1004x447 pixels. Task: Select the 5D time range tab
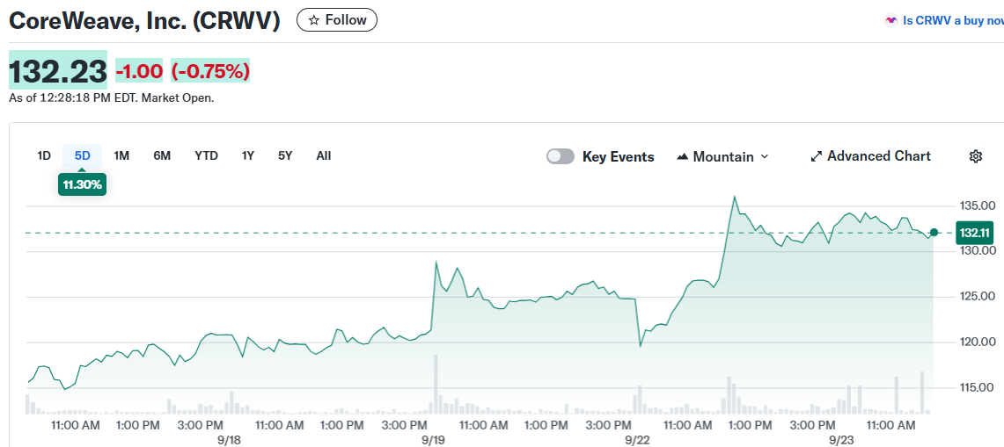click(x=82, y=155)
